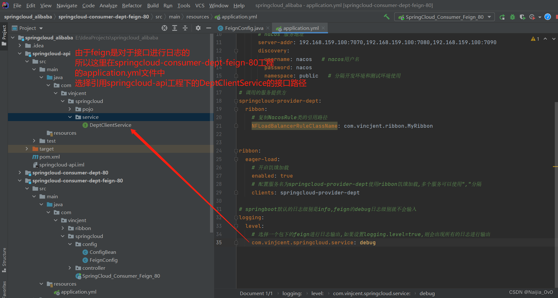558x298 pixels.
Task: Collapse the springcloud_alibaba root node
Action: (x=13, y=37)
